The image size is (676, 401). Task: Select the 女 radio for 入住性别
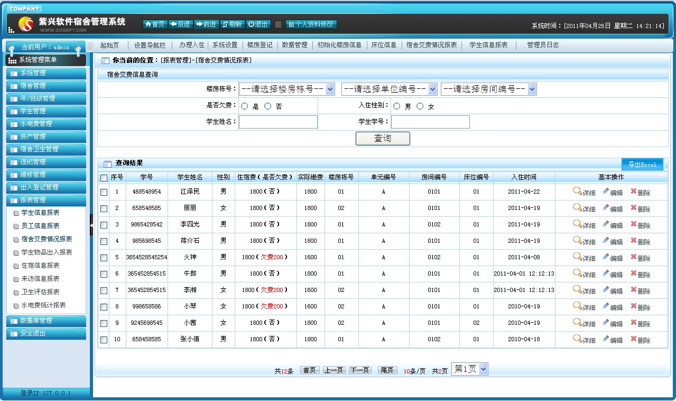coord(420,106)
